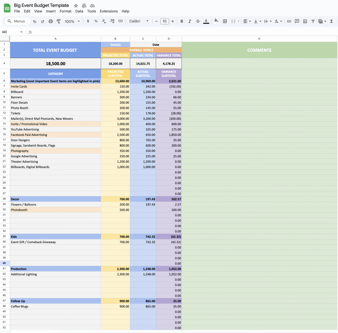338x333 pixels.
Task: Open the Calibri font dropdown
Action: point(139,21)
